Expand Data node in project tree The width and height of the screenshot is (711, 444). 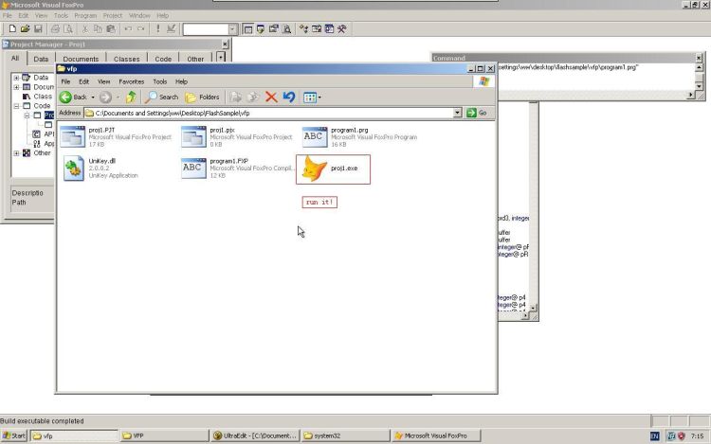(16, 78)
